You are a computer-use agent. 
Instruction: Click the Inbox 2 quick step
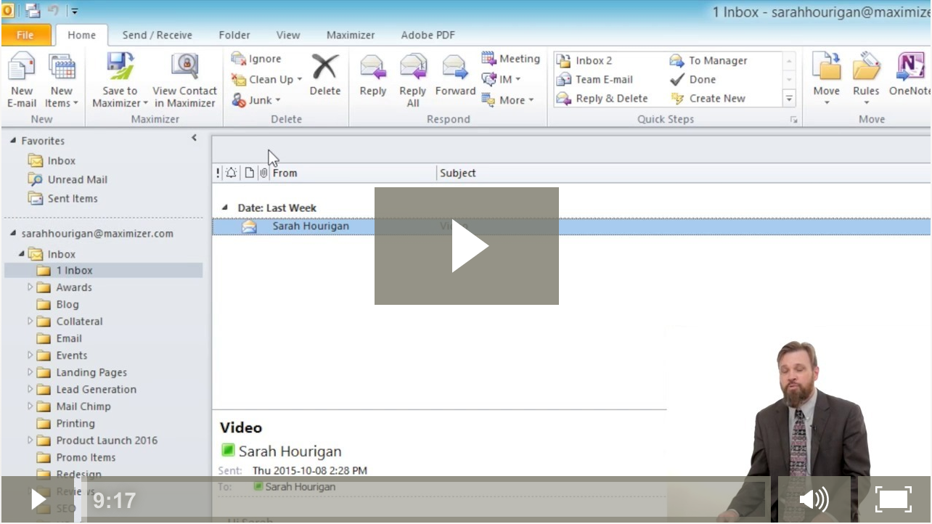585,60
